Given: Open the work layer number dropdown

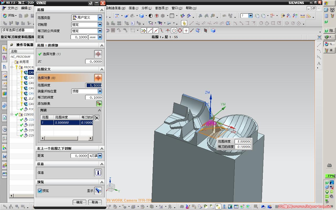Looking at the screenshot, I should (x=250, y=16).
